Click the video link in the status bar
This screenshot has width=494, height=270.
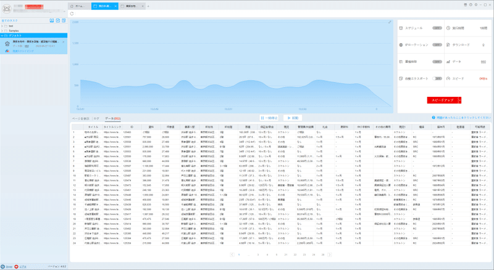pyautogui.click(x=23, y=266)
